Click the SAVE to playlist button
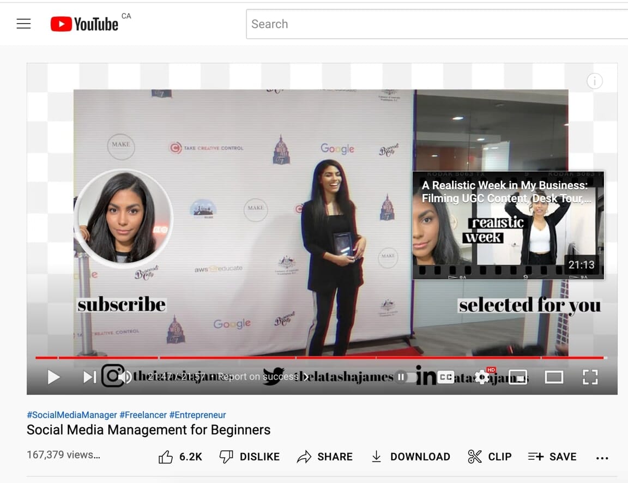The height and width of the screenshot is (483, 628). pyautogui.click(x=552, y=457)
